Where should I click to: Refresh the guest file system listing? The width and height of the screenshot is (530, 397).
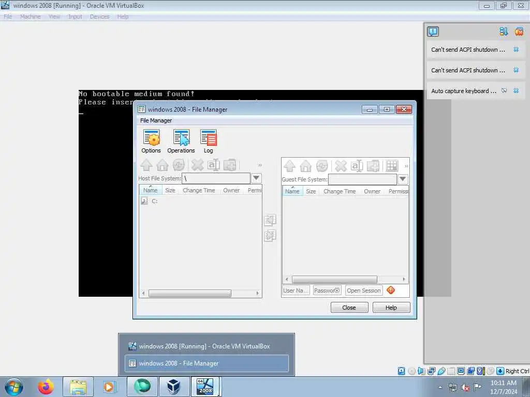pyautogui.click(x=322, y=166)
